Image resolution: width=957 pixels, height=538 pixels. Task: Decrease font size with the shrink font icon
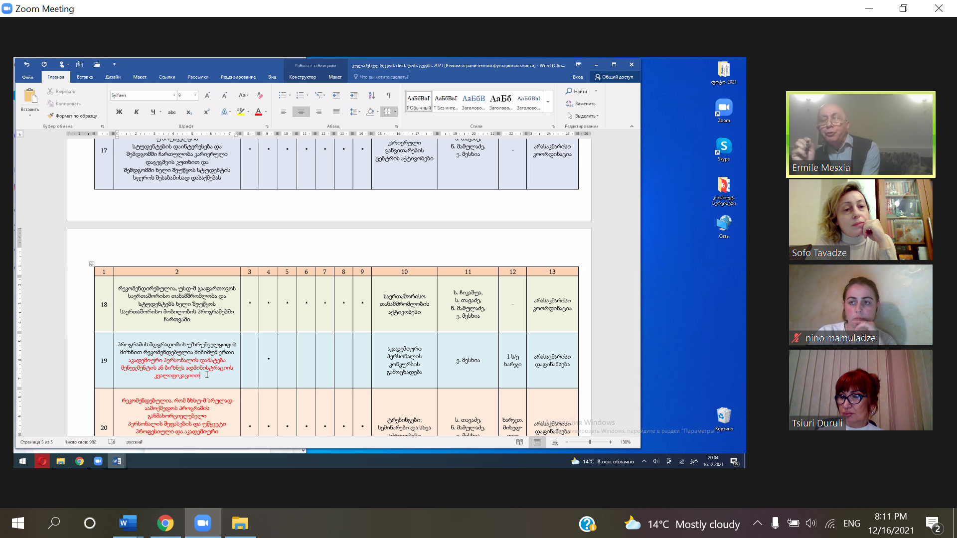click(224, 95)
